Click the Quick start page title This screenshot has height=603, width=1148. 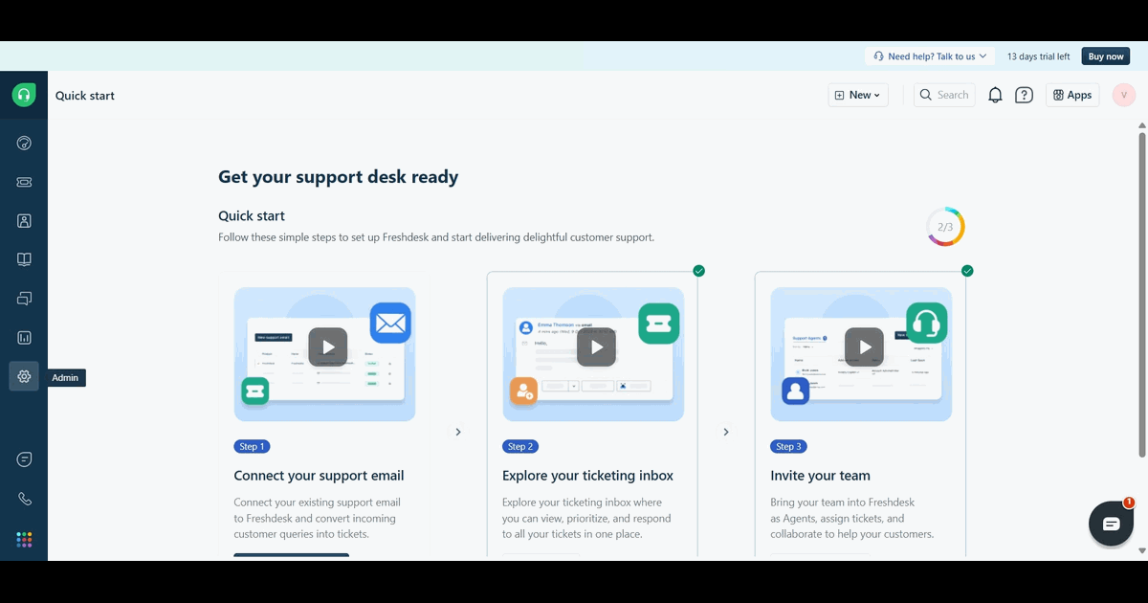pos(85,96)
